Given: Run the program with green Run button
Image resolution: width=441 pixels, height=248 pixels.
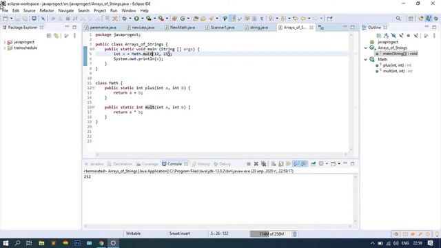Looking at the screenshot, I should pyautogui.click(x=136, y=19).
